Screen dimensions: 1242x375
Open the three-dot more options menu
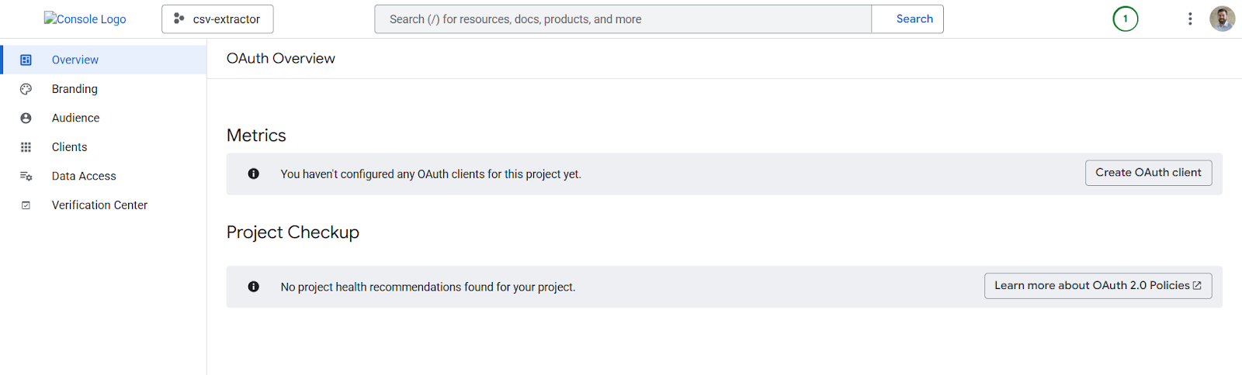[1189, 19]
